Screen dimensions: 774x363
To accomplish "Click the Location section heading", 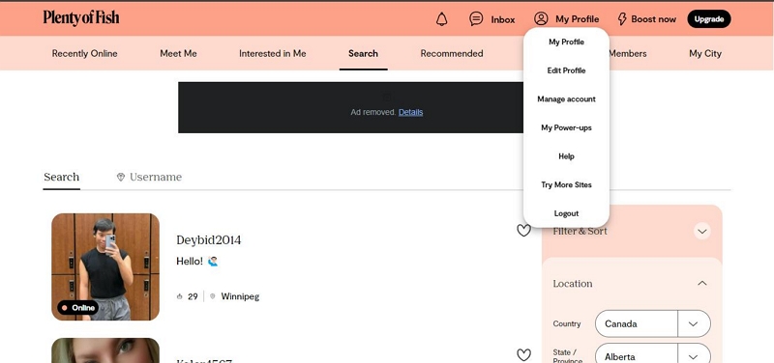I will (x=573, y=284).
